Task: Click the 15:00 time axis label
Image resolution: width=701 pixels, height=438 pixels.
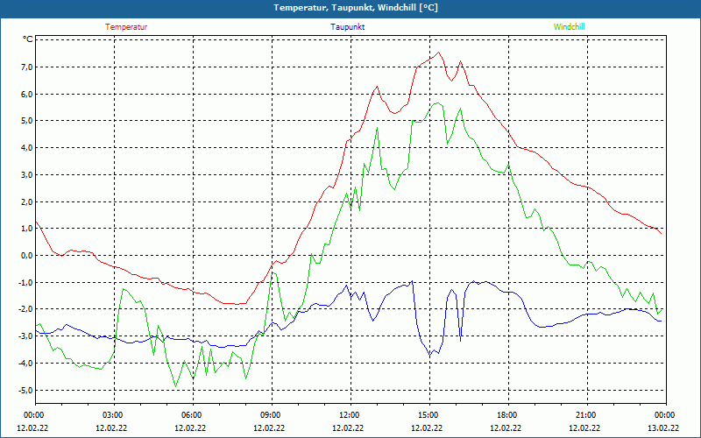Action: pyautogui.click(x=429, y=415)
